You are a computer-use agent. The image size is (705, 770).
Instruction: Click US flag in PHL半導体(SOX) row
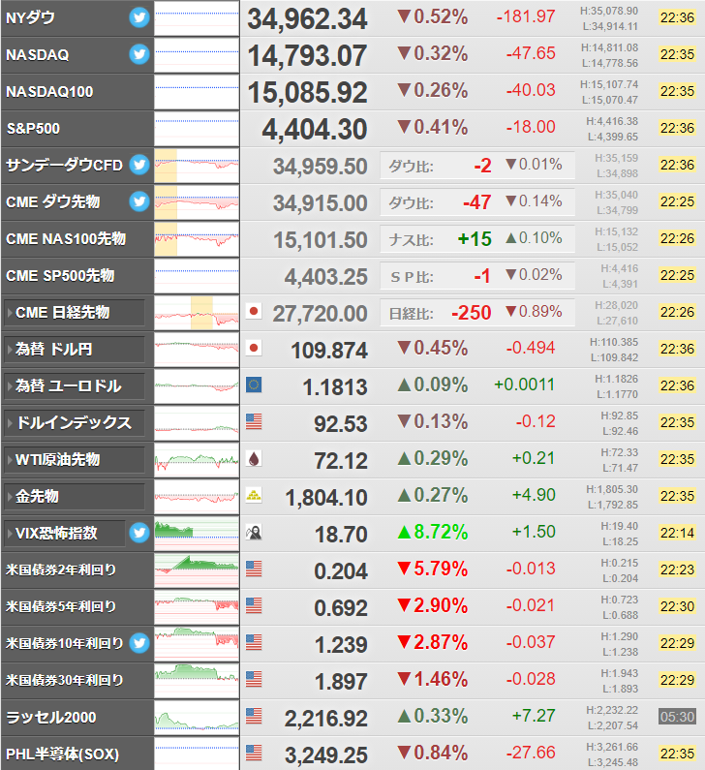point(254,753)
